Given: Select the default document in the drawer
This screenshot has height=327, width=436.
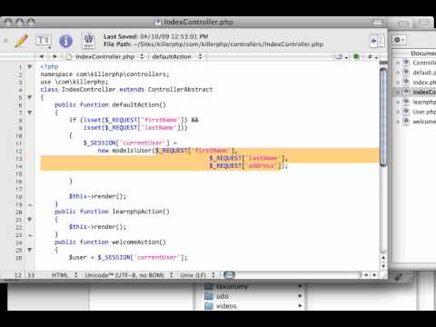Looking at the screenshot, I should 424,73.
